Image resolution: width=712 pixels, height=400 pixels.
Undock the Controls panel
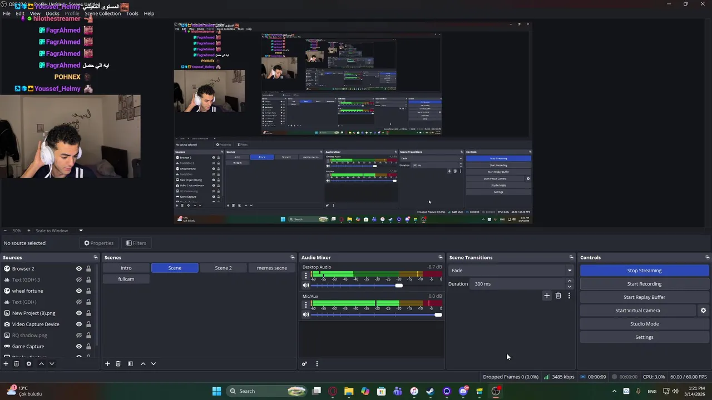click(707, 257)
